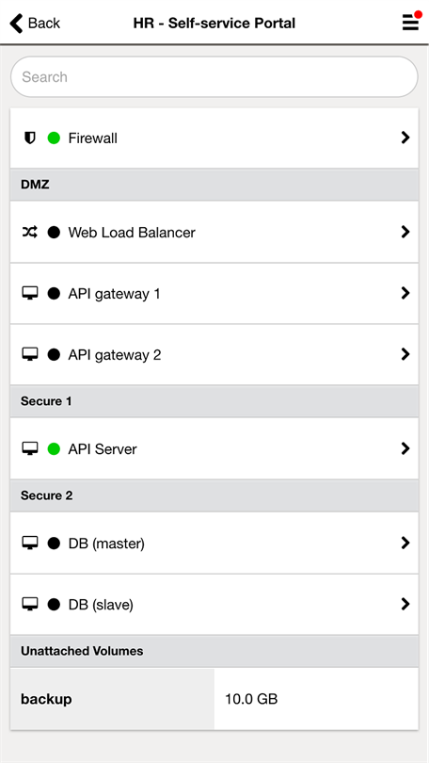This screenshot has width=429, height=763.
Task: Click the Web Load Balancer shuffle icon
Action: pyautogui.click(x=30, y=233)
